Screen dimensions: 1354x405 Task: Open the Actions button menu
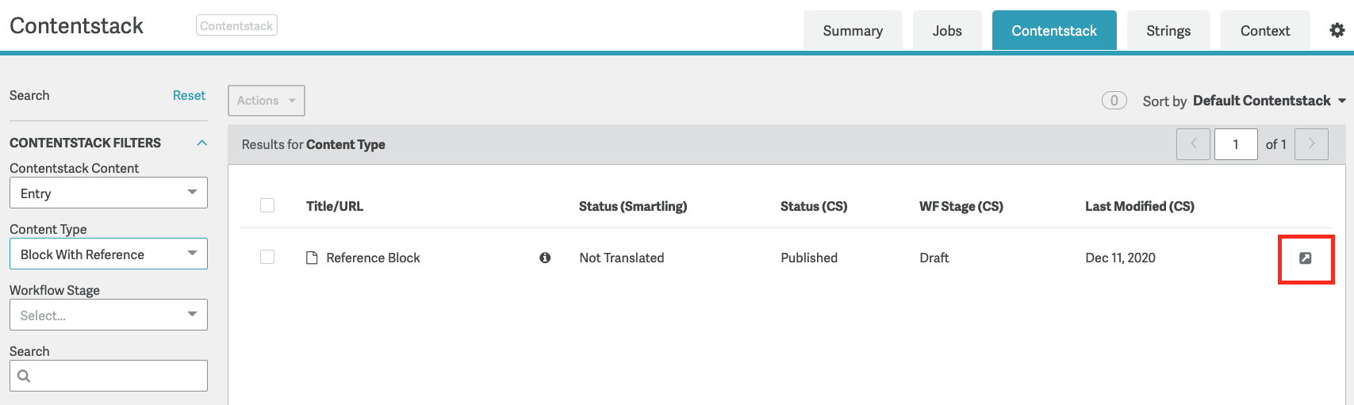tap(266, 101)
